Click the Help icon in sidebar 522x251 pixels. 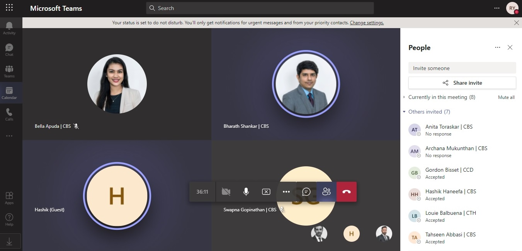[9, 219]
